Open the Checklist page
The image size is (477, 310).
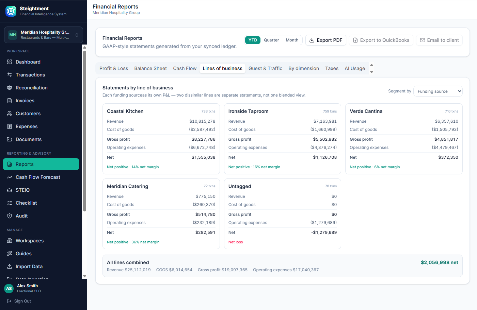[41, 203]
